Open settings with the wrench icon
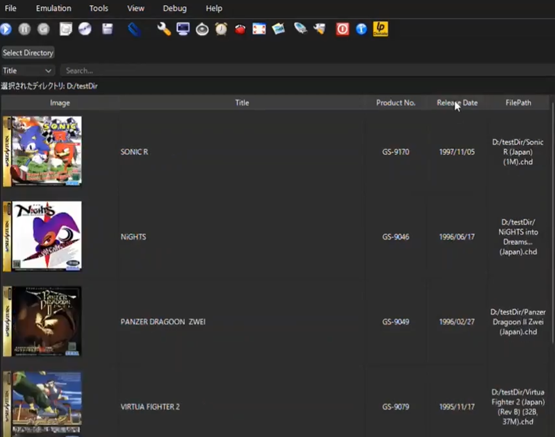Screen dimensions: 555x437 coord(164,29)
